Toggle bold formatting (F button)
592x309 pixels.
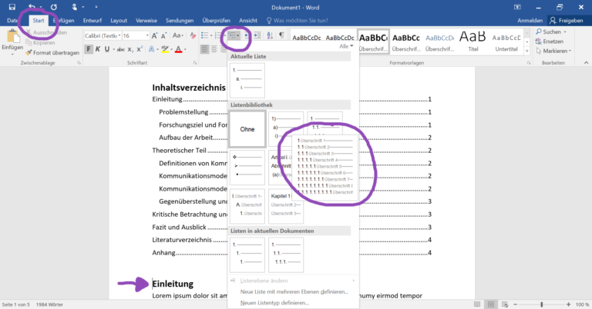pos(88,50)
